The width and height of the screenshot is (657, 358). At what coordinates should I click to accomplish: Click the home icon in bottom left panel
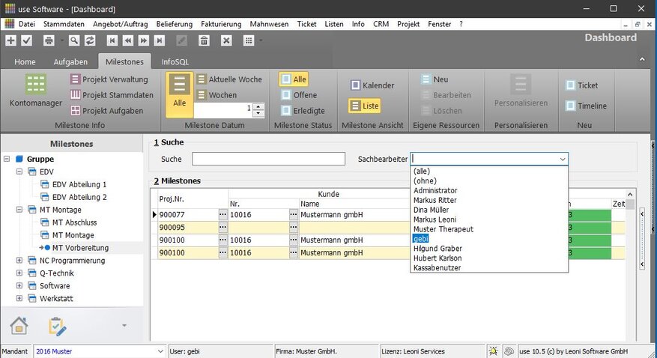click(19, 326)
